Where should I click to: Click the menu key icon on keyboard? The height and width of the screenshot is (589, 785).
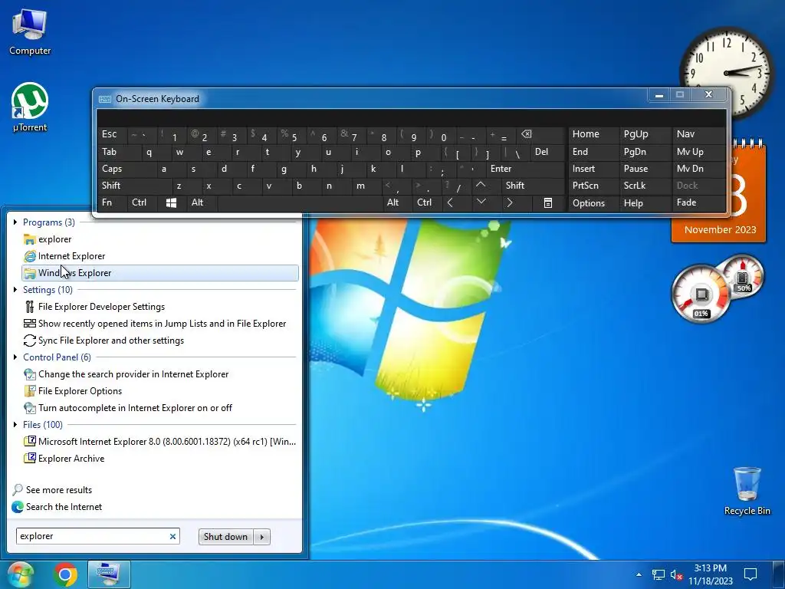pos(548,202)
